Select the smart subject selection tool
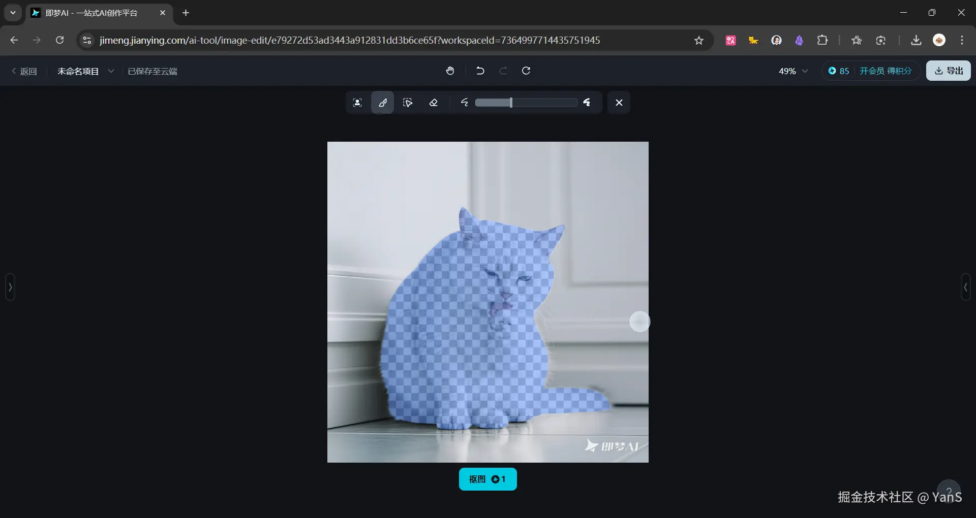976x518 pixels. tap(357, 103)
